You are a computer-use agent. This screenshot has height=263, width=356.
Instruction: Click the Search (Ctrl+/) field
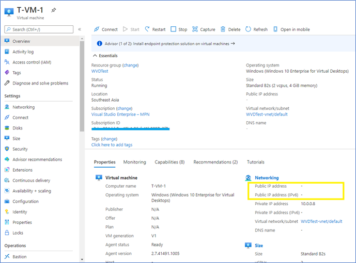[x=39, y=29]
